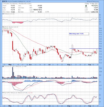The width and height of the screenshot is (104, 107).
Task: Click the Low price value 13.71
Action: coord(13,10)
